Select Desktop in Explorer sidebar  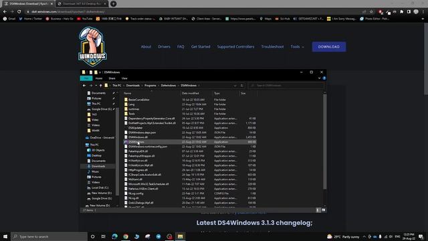(96, 156)
